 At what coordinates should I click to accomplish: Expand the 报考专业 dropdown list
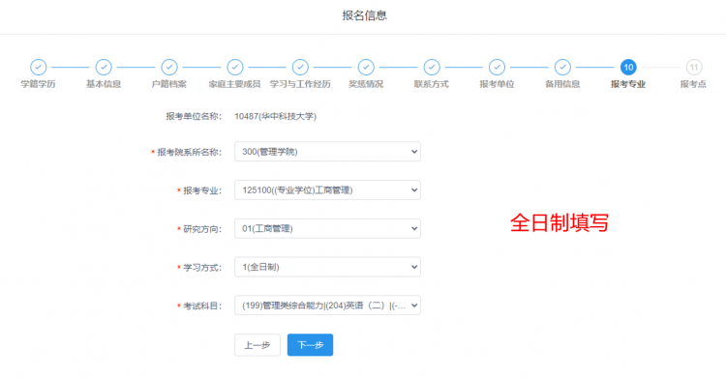(327, 189)
